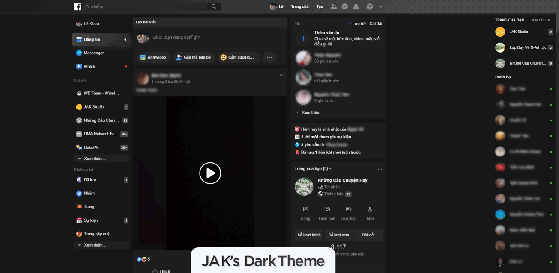Select Số lượt xem tab

(339, 235)
